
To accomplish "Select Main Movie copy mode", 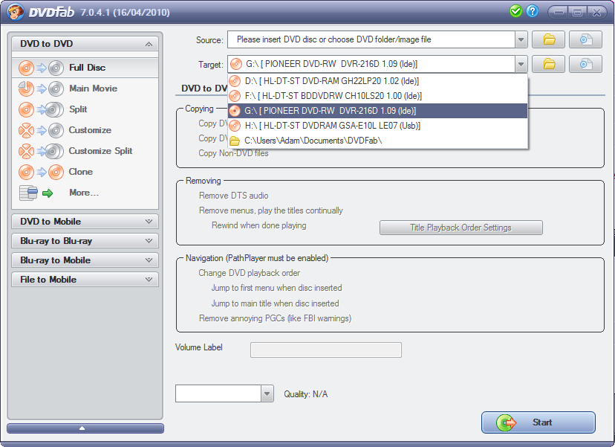I will pyautogui.click(x=85, y=89).
